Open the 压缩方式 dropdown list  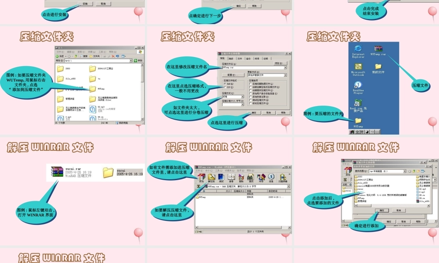[x=242, y=97]
